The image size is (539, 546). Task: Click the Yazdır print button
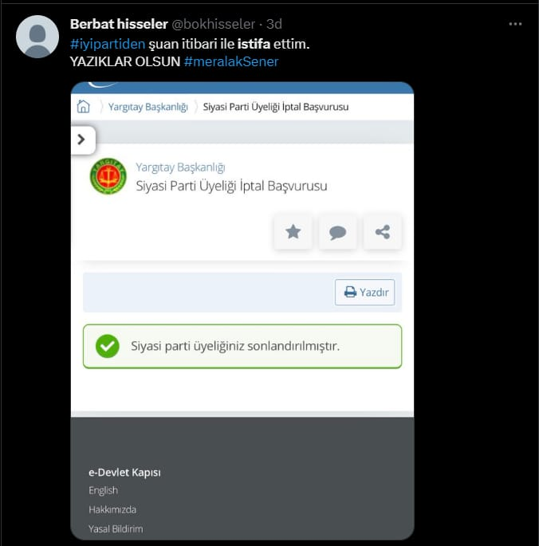pyautogui.click(x=365, y=293)
